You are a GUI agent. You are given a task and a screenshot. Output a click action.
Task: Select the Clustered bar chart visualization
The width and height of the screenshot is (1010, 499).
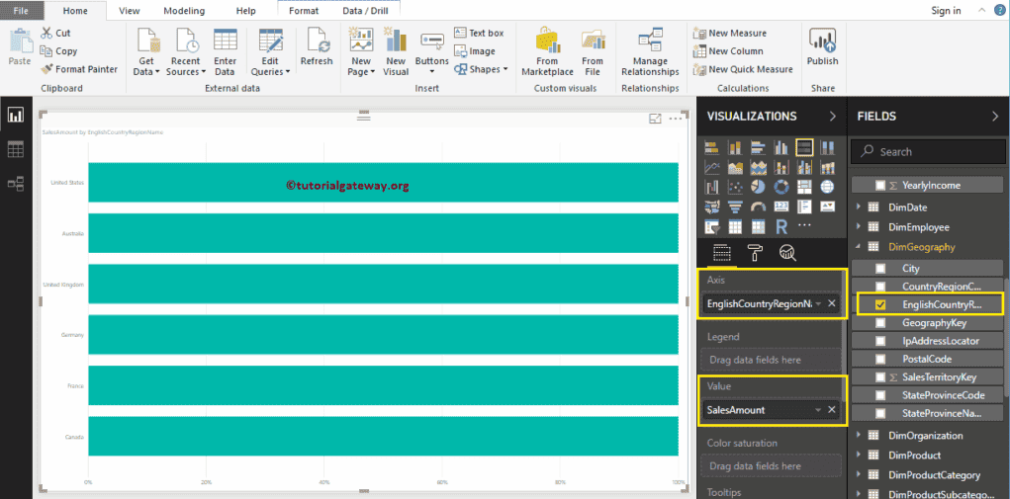tap(758, 148)
